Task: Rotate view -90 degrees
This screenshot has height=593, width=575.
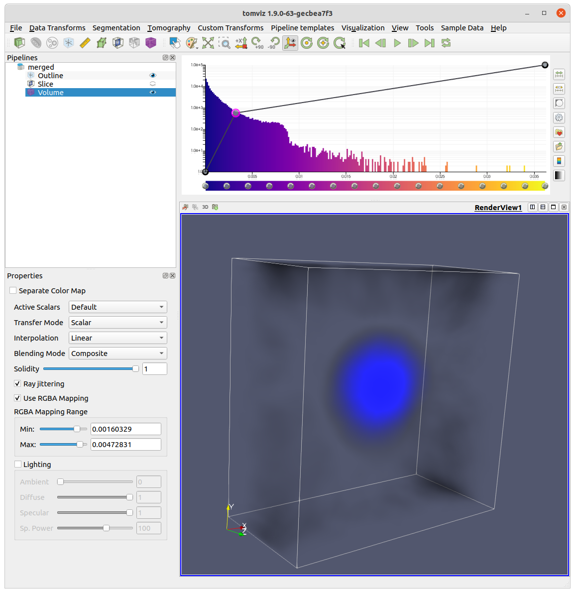Action: [274, 43]
